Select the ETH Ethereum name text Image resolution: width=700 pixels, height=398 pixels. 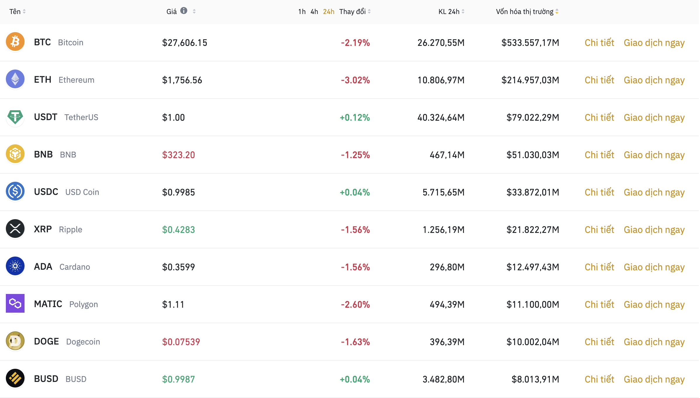[x=64, y=80]
